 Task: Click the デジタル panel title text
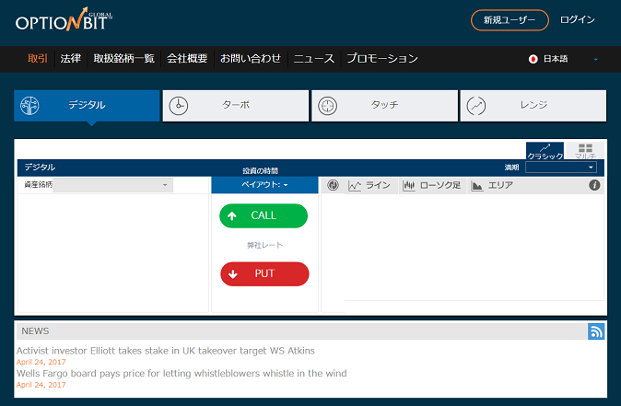tap(40, 167)
